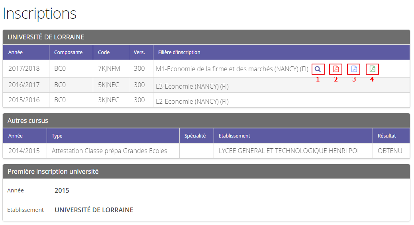
Task: Click the Filière d'inscription column header
Action: (179, 52)
